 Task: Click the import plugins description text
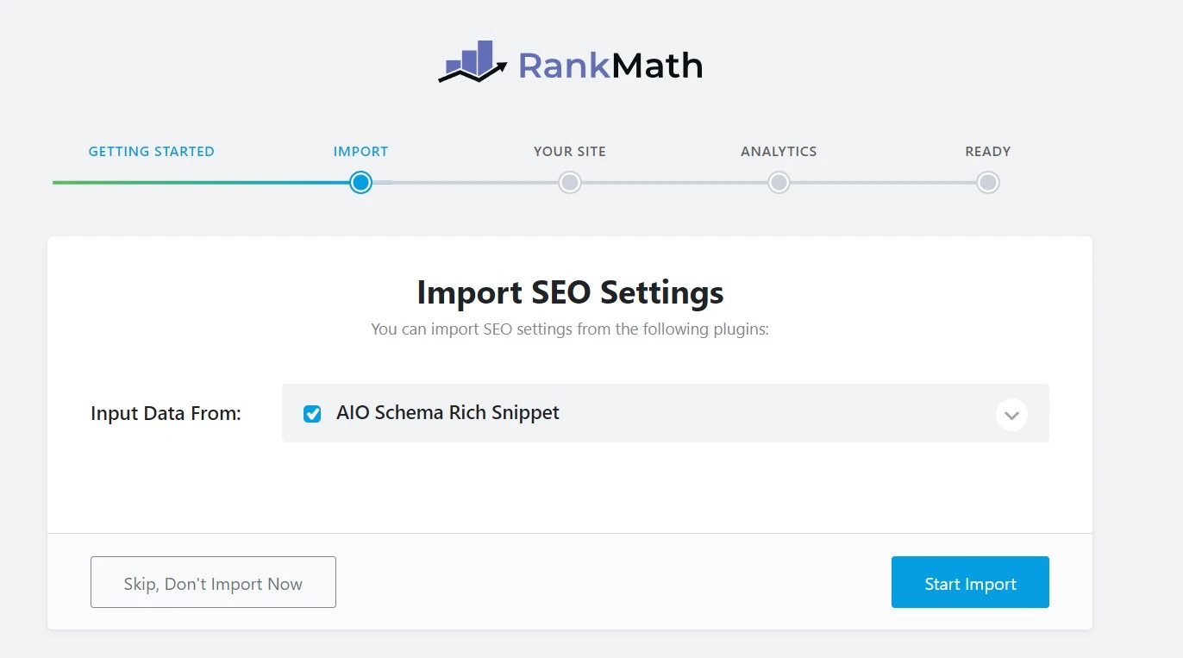(569, 329)
